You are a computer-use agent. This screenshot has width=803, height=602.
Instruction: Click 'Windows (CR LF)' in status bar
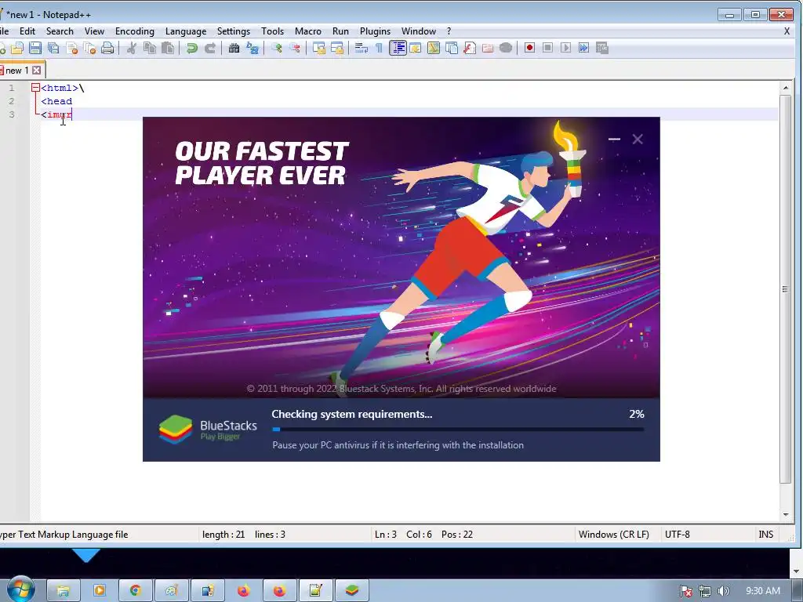[613, 535]
